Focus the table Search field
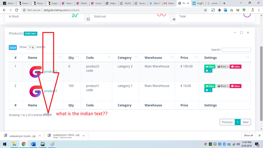 coord(236,50)
